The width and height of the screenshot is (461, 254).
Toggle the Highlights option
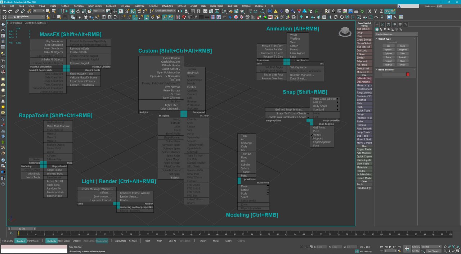click(52, 241)
